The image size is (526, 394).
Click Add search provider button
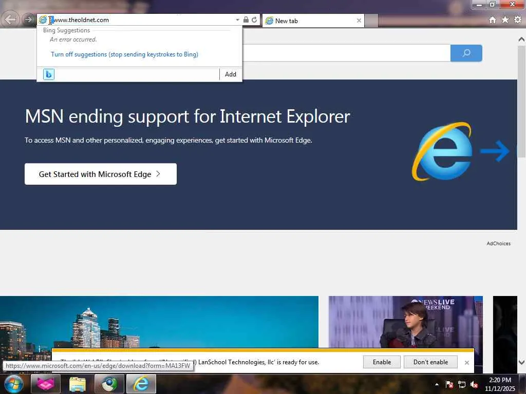[x=231, y=74]
